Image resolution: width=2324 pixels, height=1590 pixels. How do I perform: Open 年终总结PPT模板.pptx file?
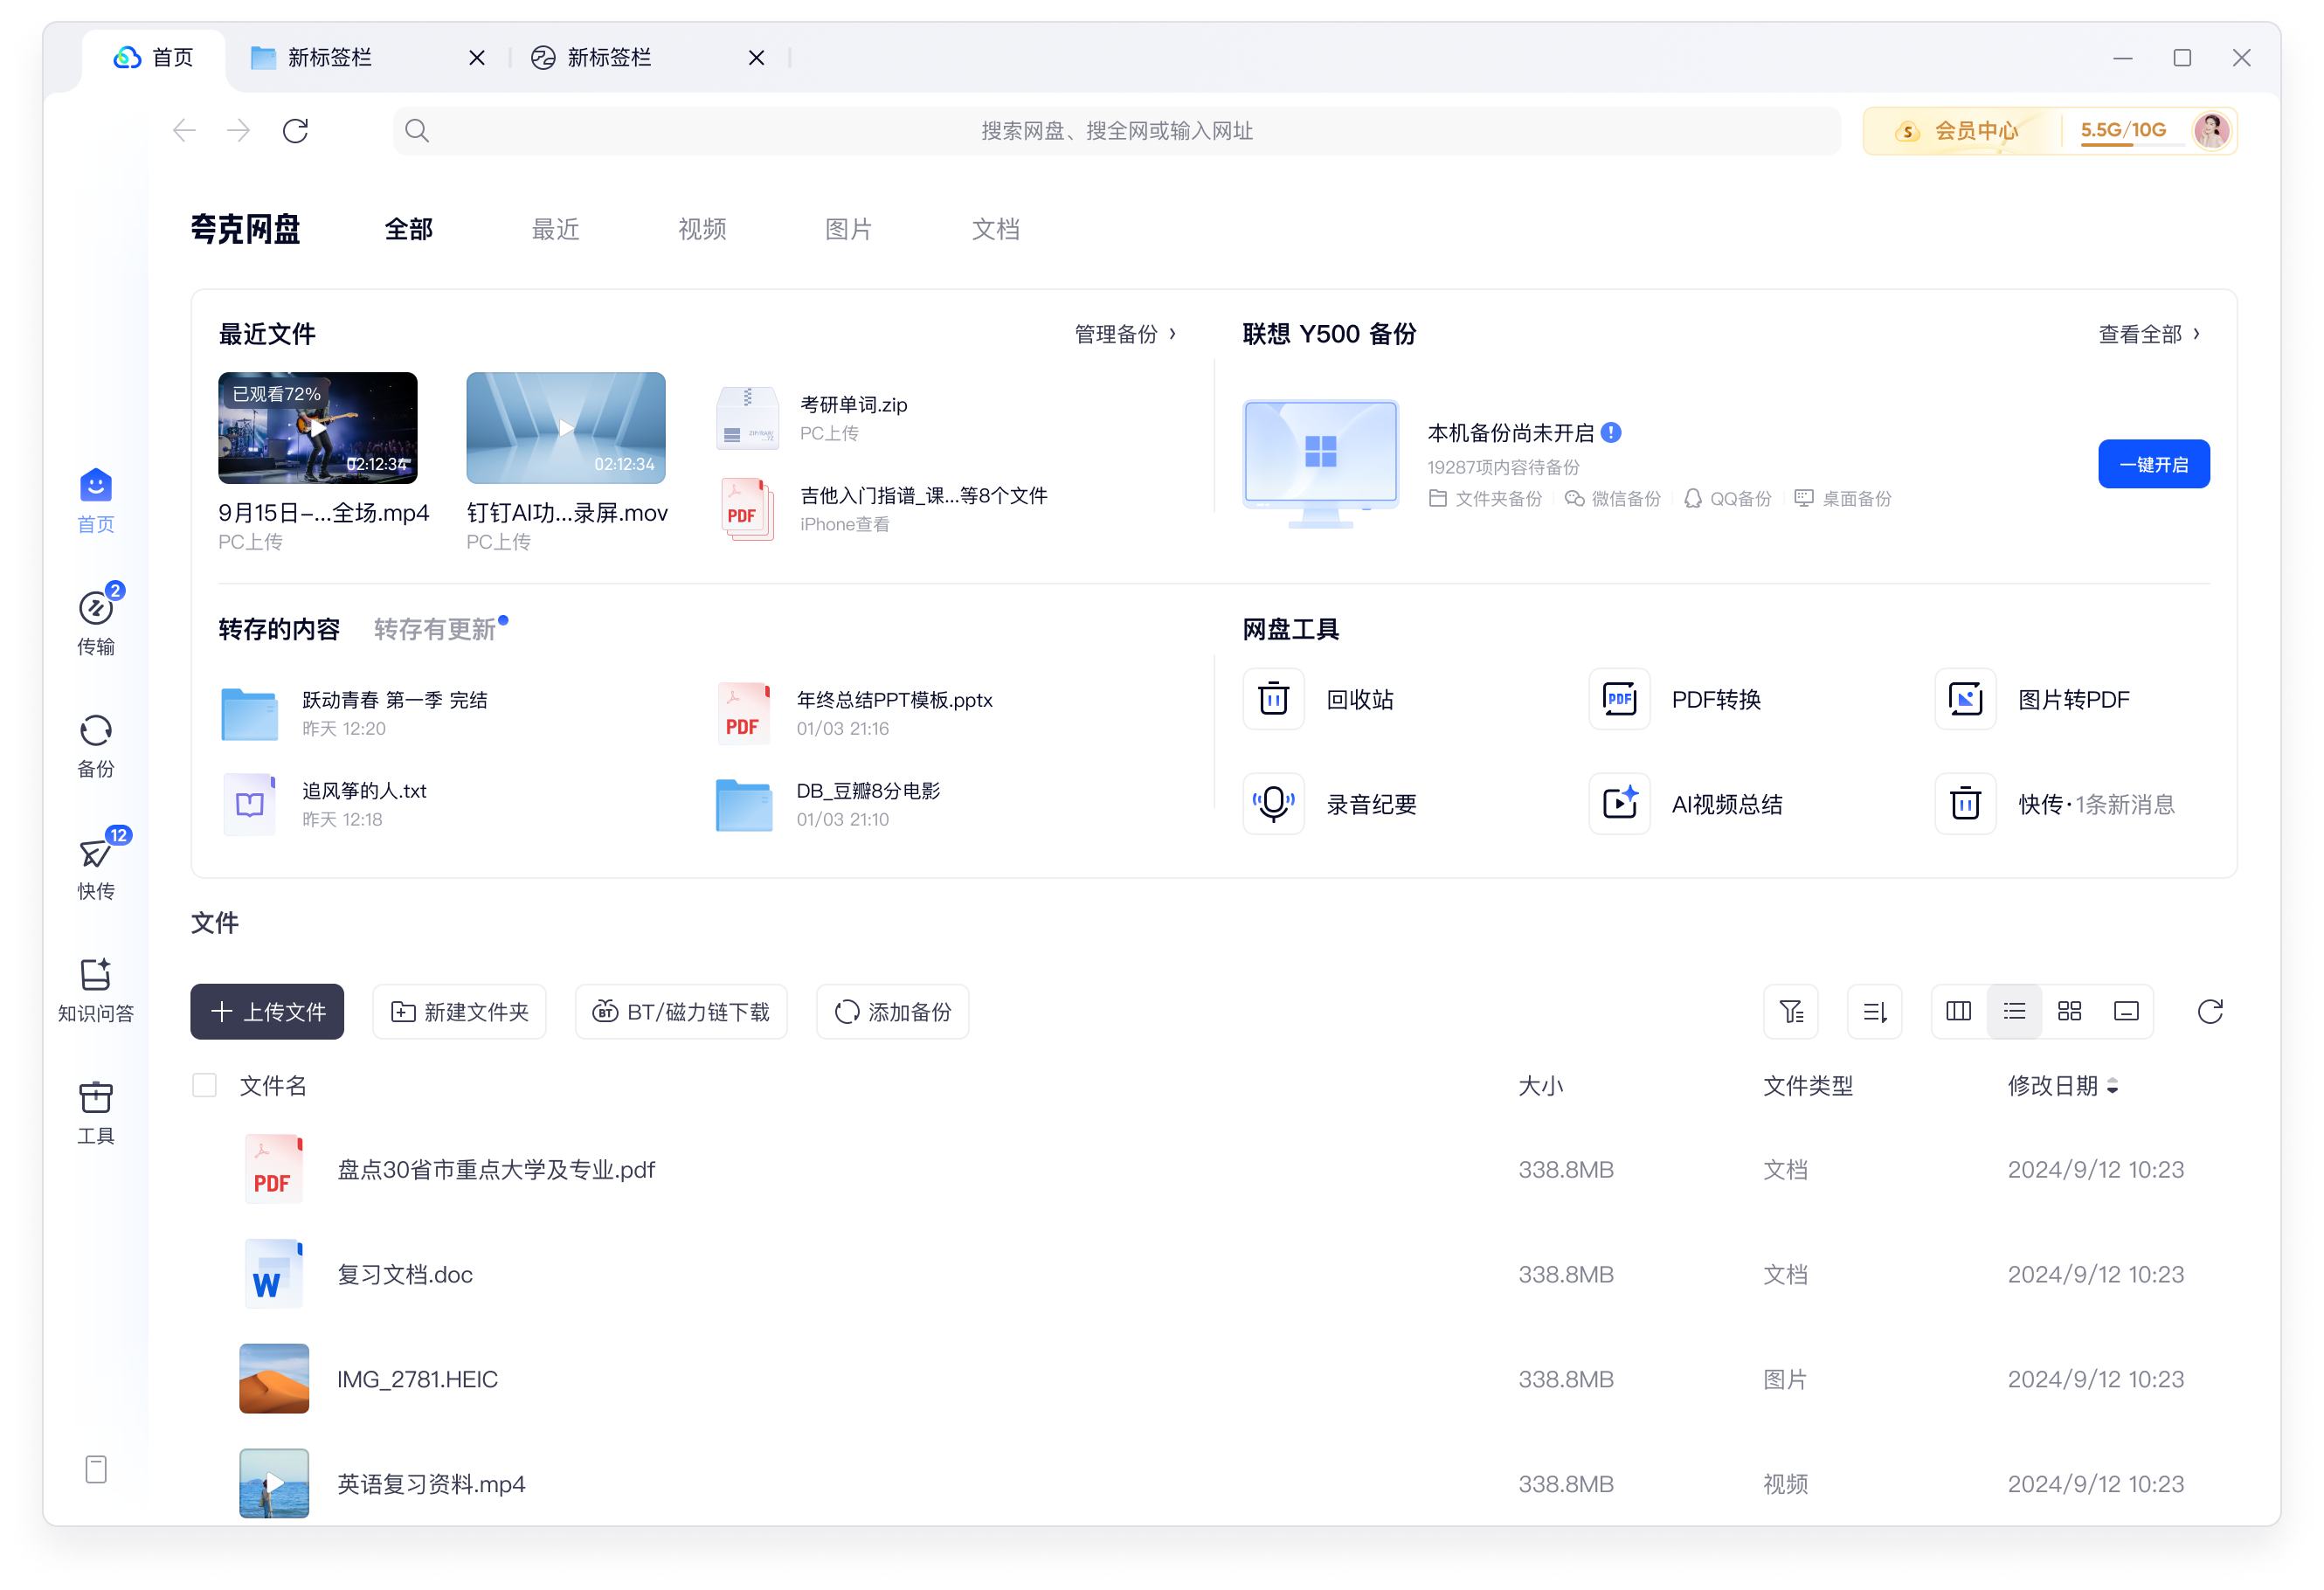[855, 713]
